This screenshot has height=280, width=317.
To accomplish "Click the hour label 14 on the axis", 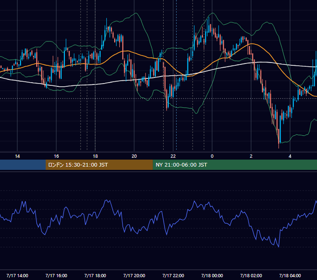I will tap(17, 156).
